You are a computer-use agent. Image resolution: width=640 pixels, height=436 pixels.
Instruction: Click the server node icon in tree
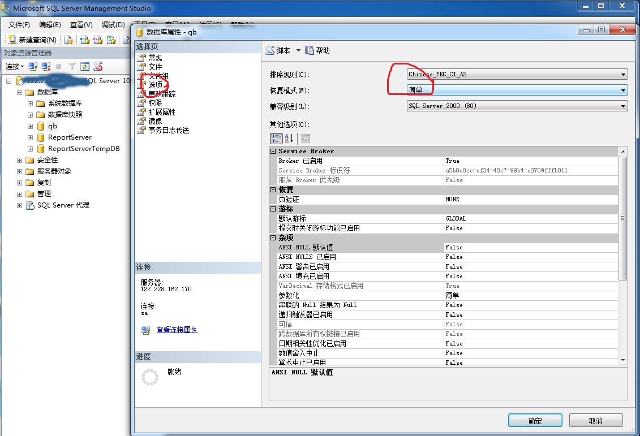pyautogui.click(x=20, y=81)
